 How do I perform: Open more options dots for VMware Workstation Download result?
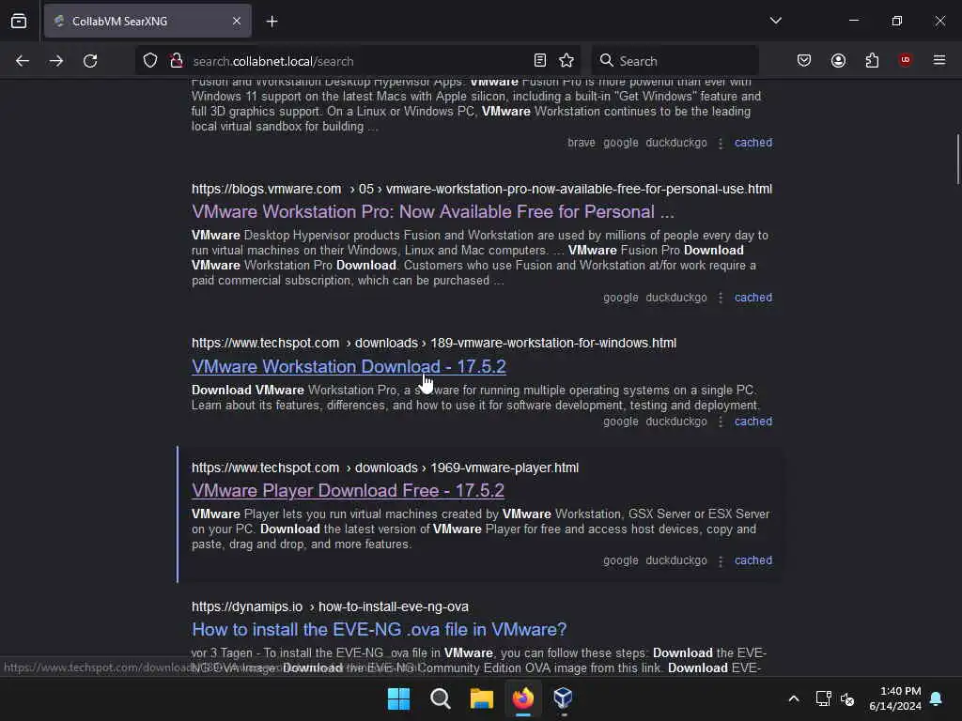coord(721,422)
